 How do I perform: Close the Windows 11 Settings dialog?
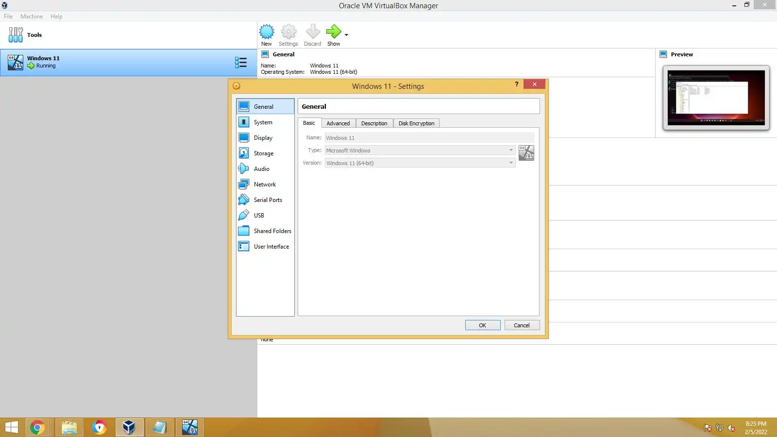click(535, 84)
